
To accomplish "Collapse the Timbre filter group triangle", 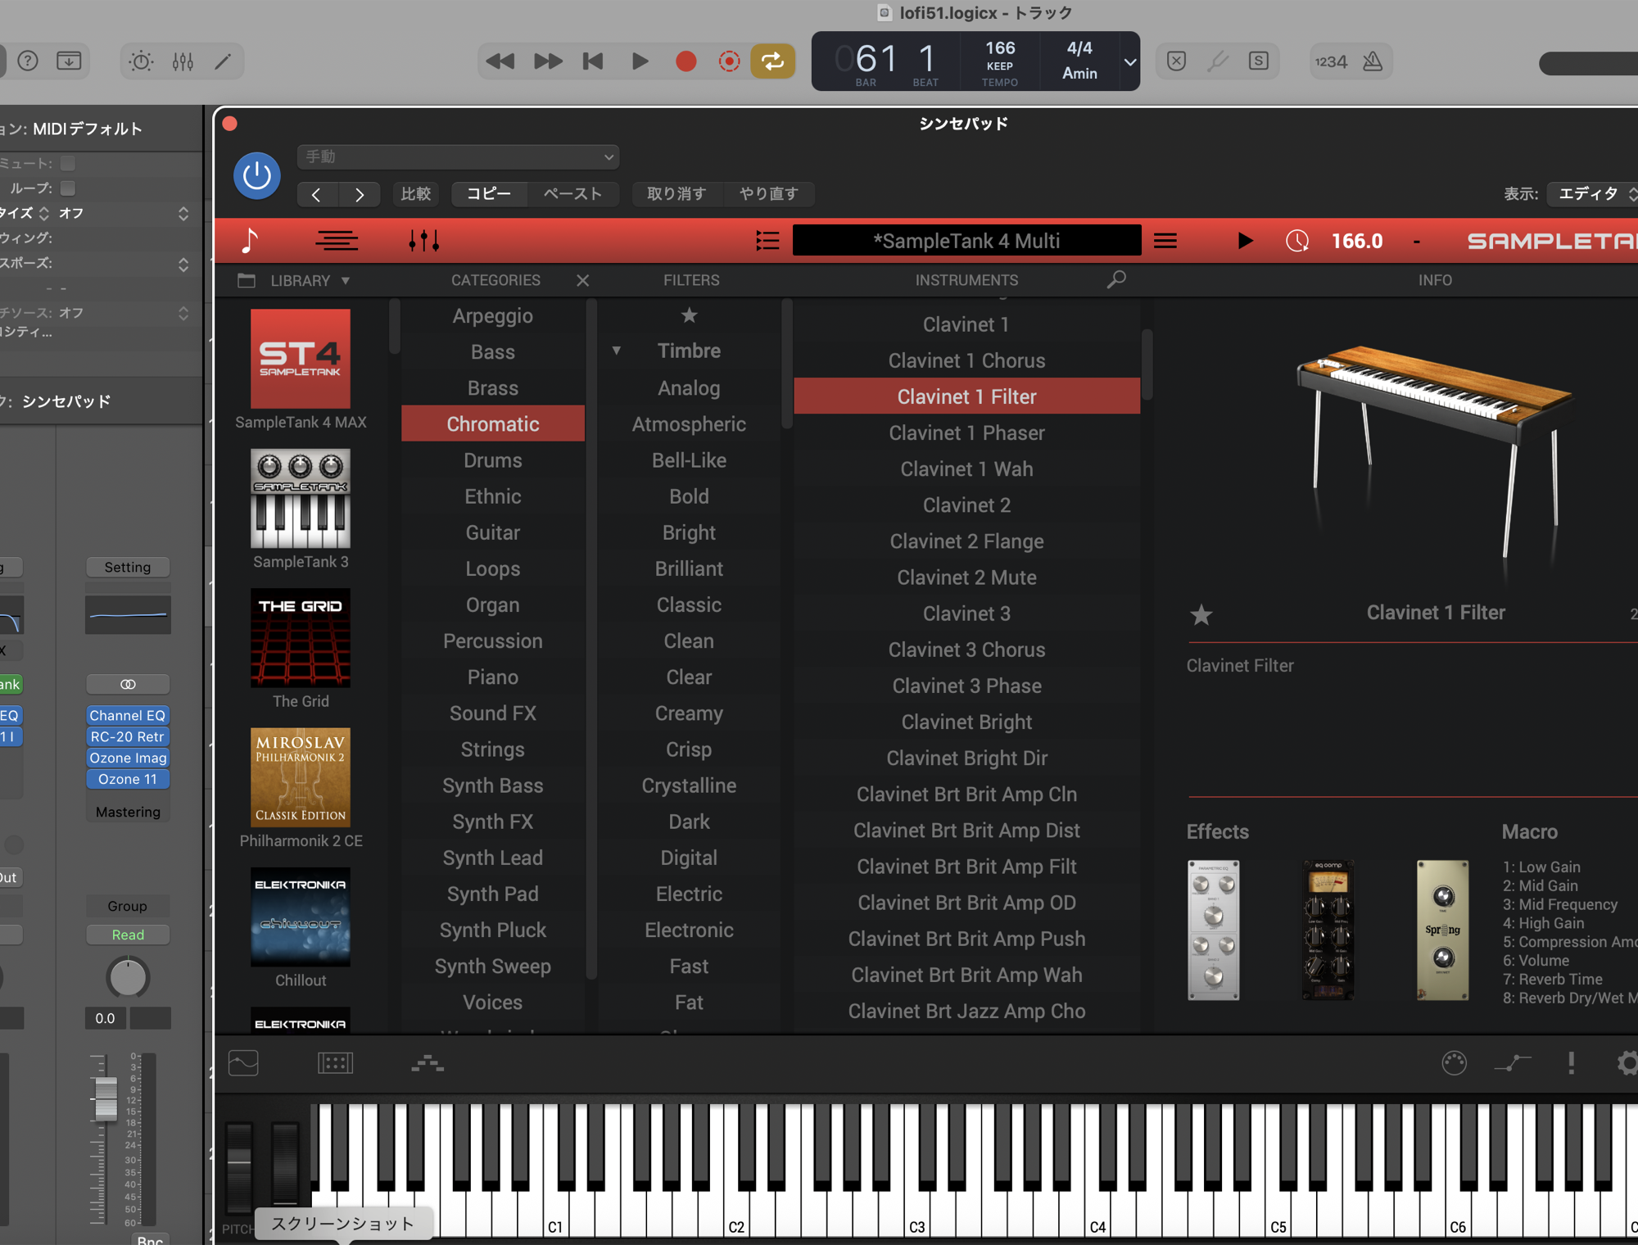I will (616, 351).
